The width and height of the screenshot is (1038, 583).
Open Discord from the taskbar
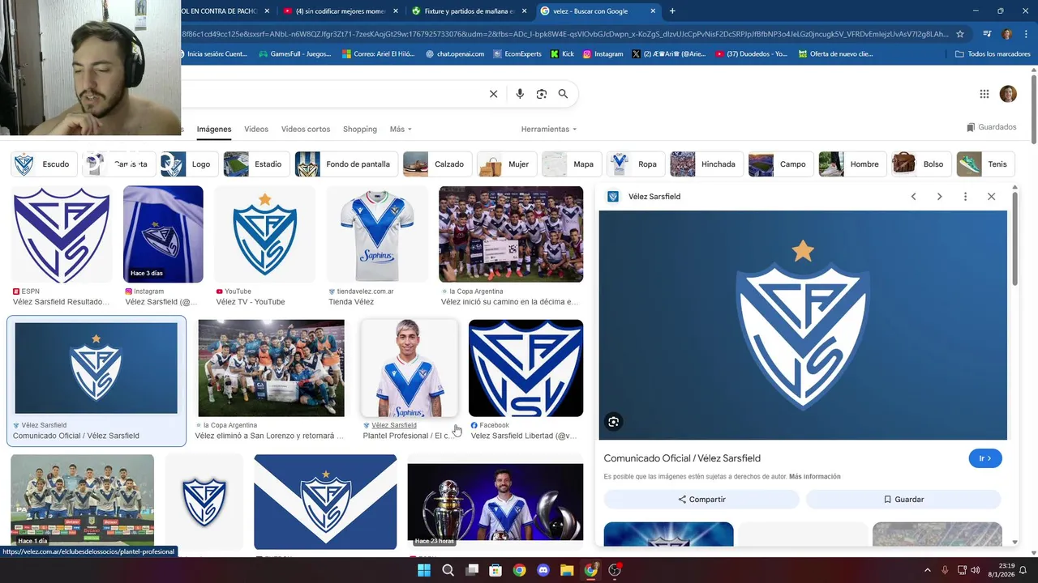[x=543, y=570]
